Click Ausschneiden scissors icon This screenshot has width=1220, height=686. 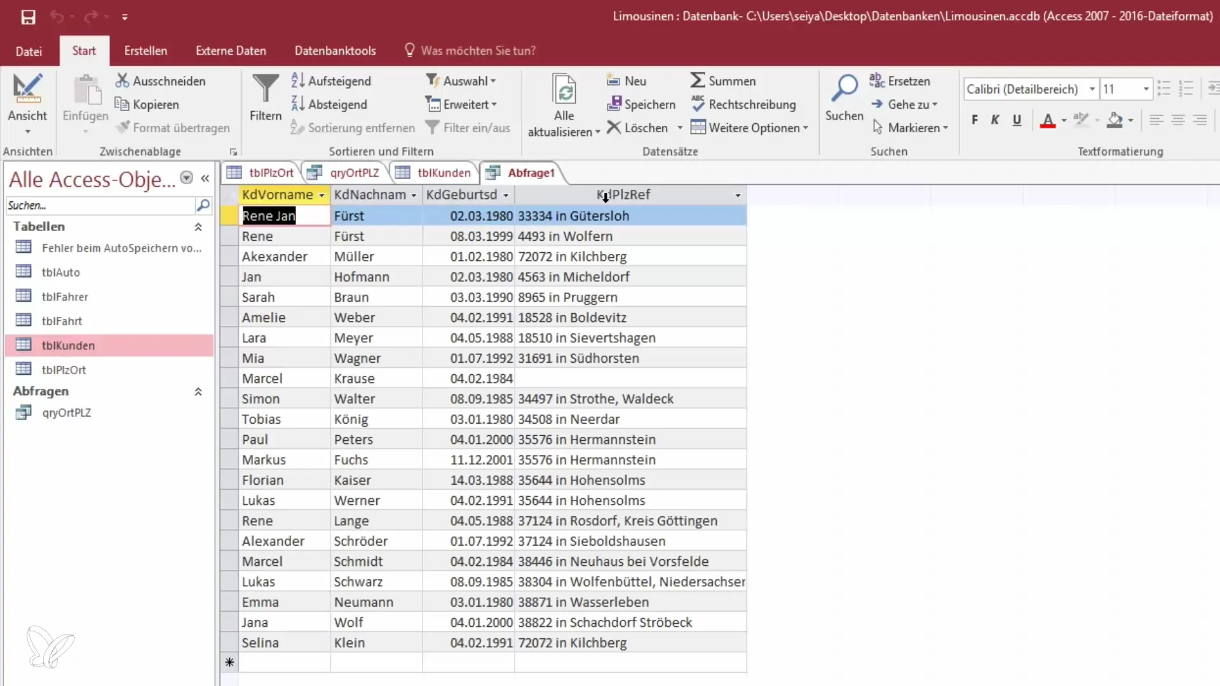coord(122,81)
